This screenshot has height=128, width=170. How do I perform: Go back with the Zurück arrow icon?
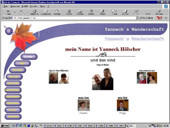tap(8, 11)
